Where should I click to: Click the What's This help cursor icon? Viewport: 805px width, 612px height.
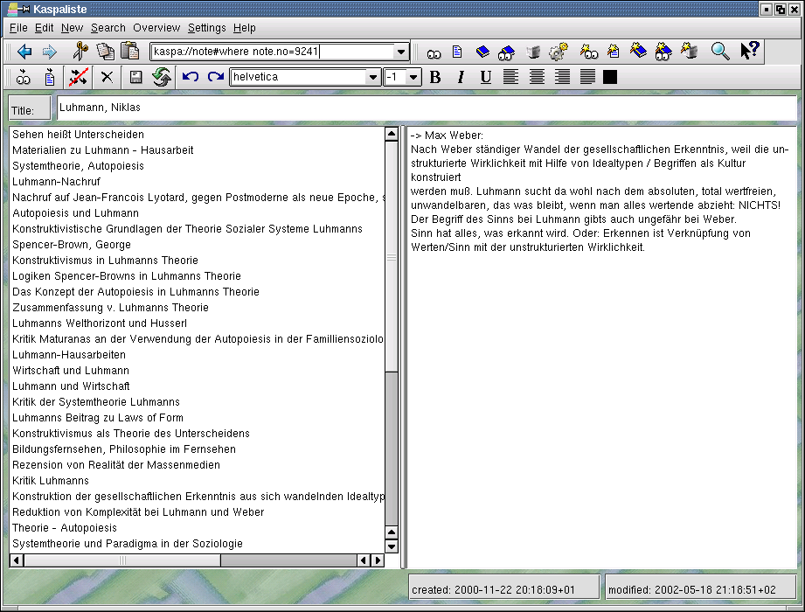[750, 51]
